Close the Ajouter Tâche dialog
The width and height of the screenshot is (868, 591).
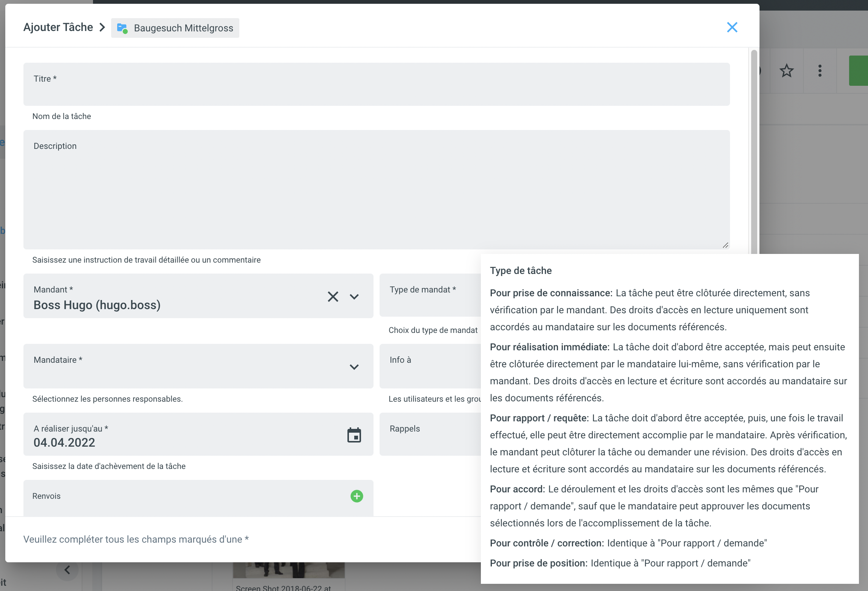click(732, 27)
